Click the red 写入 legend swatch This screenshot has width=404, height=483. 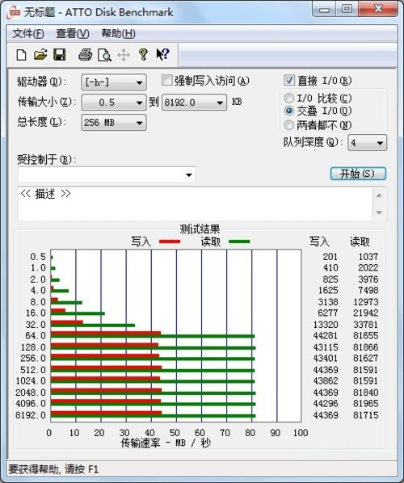[170, 241]
